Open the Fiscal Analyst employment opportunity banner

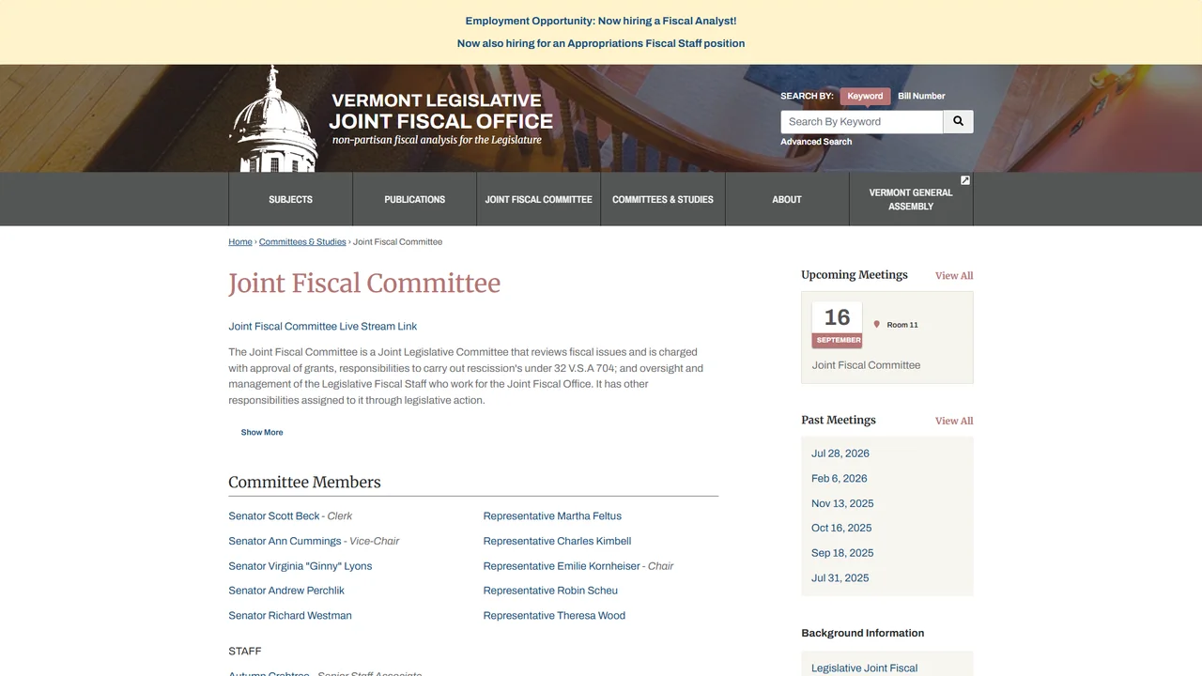coord(601,21)
